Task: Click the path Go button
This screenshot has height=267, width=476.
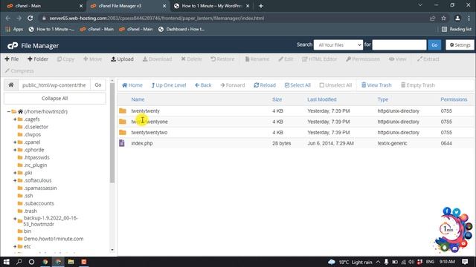Action: 98,85
